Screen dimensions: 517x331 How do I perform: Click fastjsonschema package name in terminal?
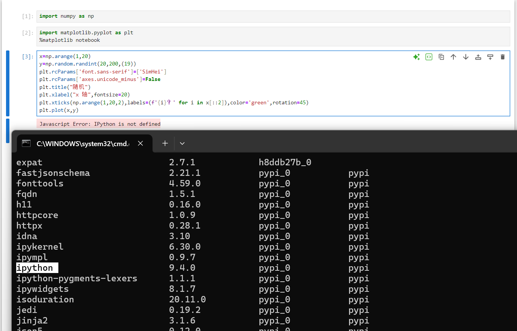(53, 173)
